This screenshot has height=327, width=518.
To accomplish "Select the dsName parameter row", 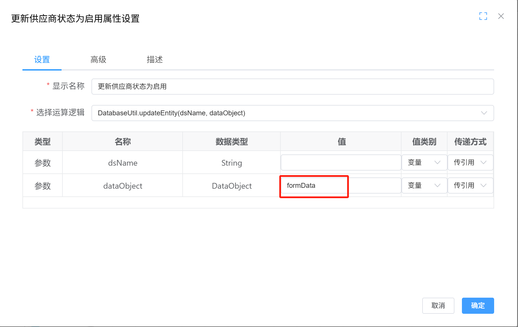I will (123, 162).
